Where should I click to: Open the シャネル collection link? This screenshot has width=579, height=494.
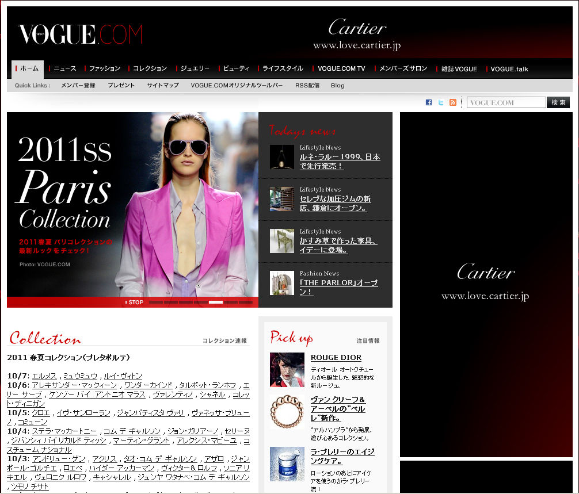click(x=212, y=395)
